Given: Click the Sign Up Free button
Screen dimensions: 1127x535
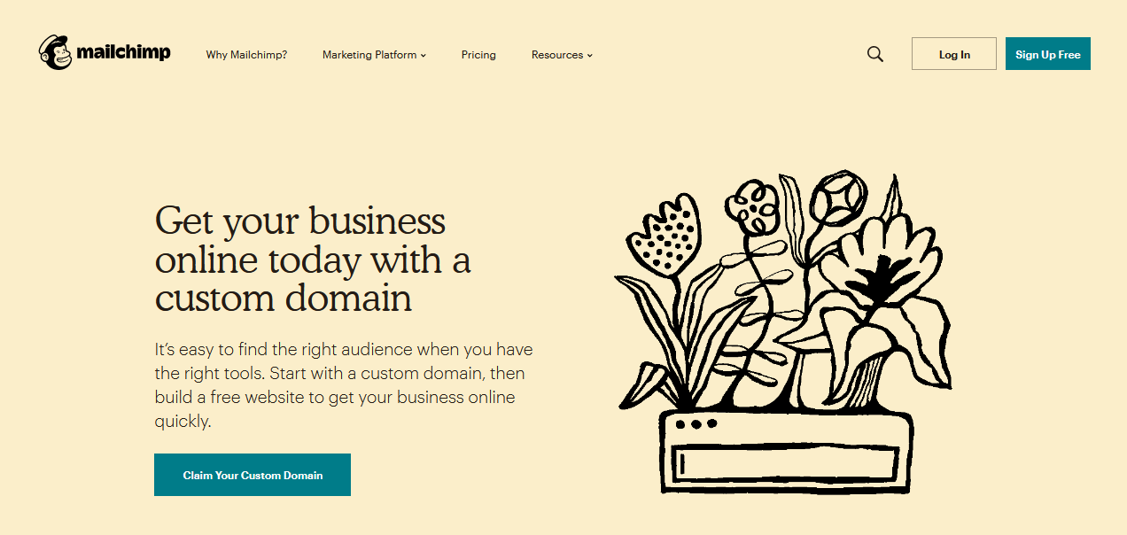Looking at the screenshot, I should point(1048,54).
